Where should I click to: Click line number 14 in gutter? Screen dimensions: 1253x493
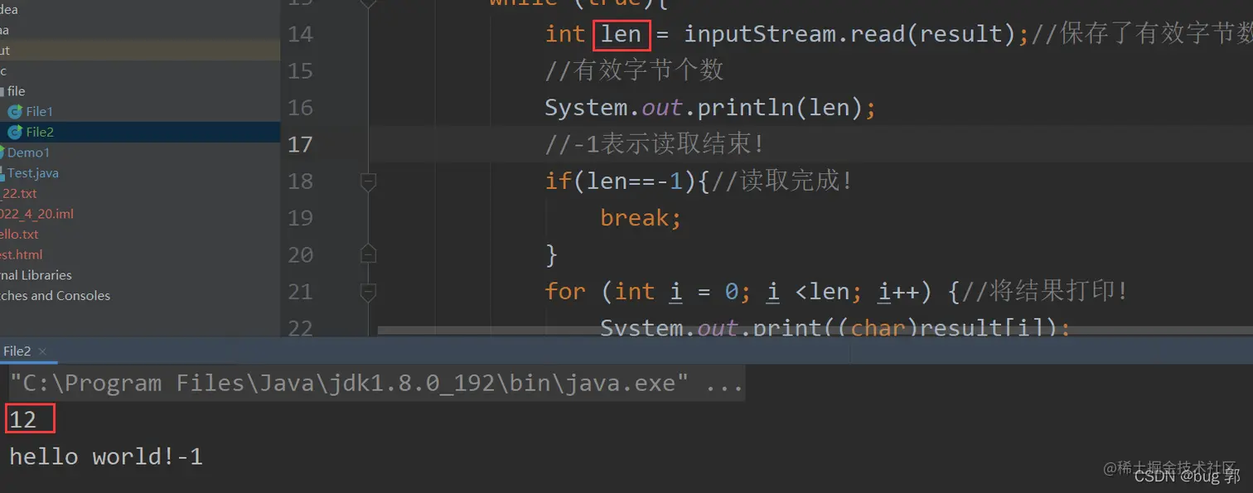[300, 34]
